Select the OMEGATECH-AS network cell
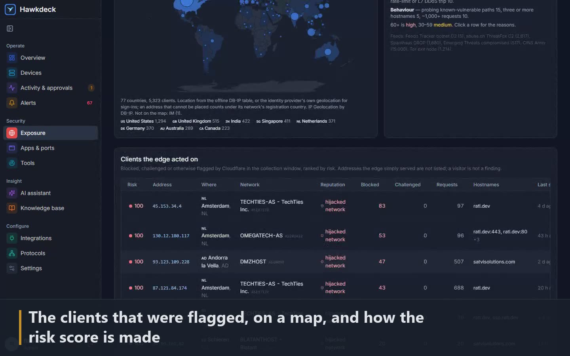570x356 pixels. 271,236
